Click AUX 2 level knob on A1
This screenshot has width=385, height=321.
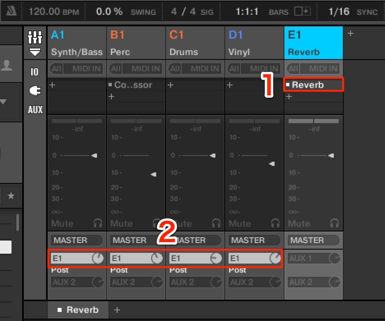pos(98,282)
